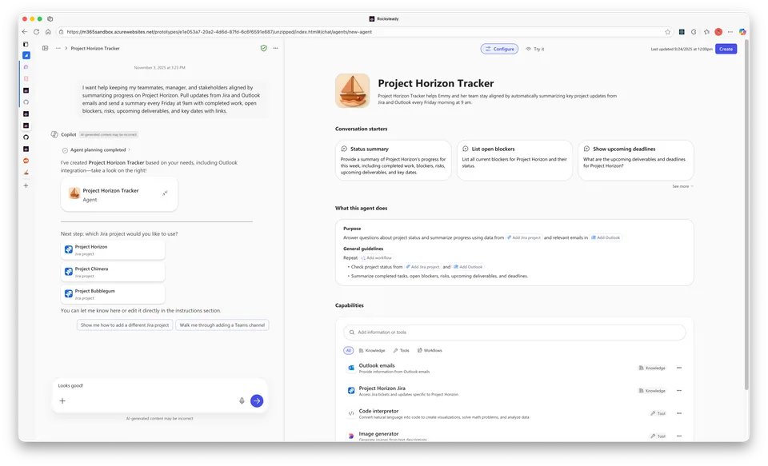
Task: Open more options for Outlook emails row
Action: pos(679,368)
